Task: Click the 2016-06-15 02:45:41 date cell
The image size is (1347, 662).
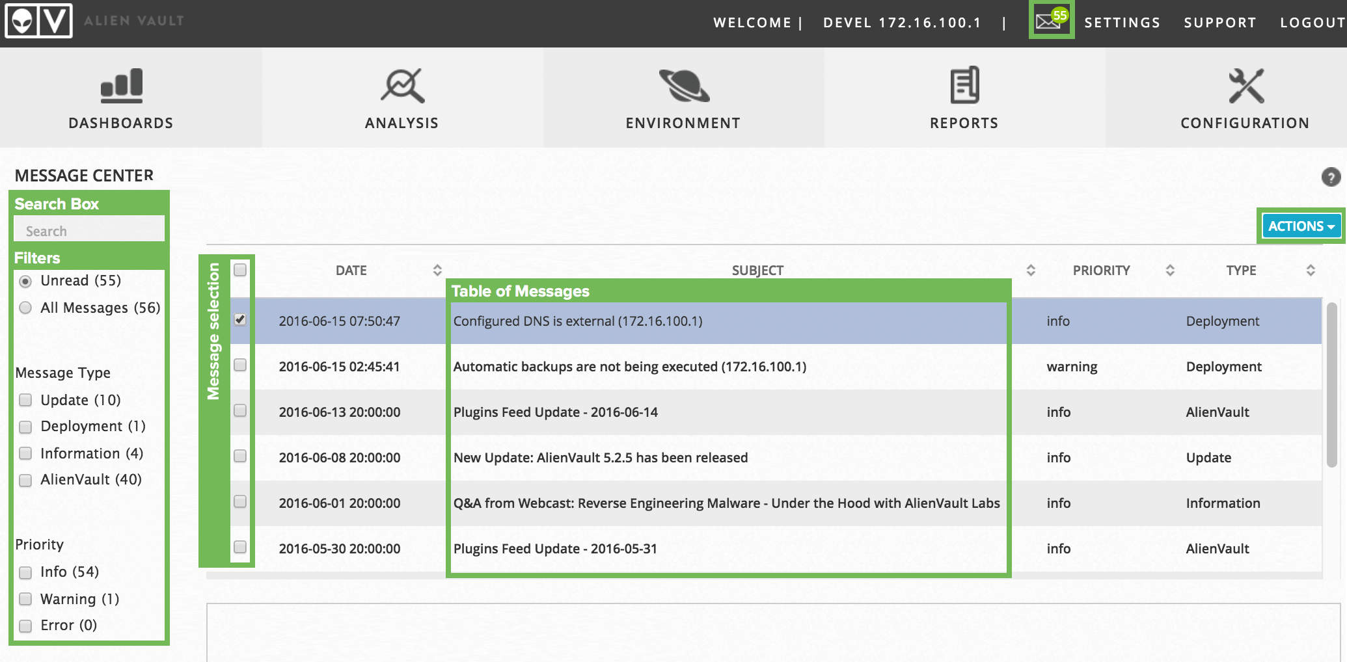Action: [x=340, y=367]
